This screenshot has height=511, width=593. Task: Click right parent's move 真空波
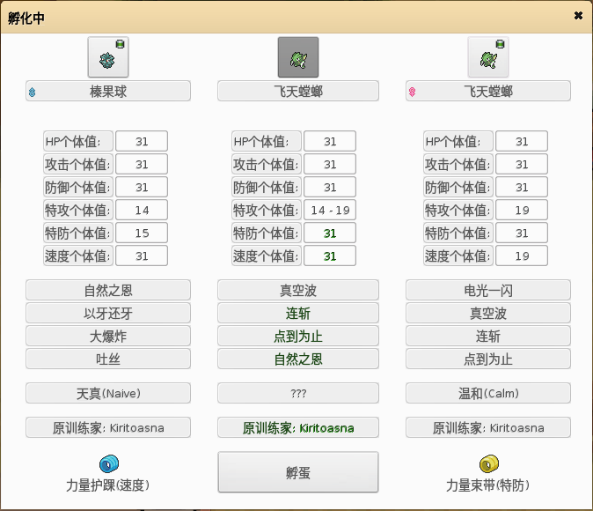pyautogui.click(x=488, y=314)
